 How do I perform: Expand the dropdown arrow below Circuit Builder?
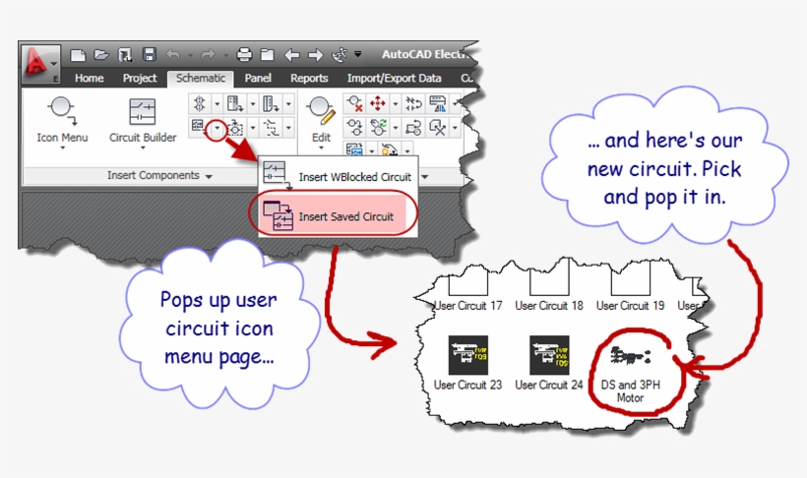tap(143, 148)
